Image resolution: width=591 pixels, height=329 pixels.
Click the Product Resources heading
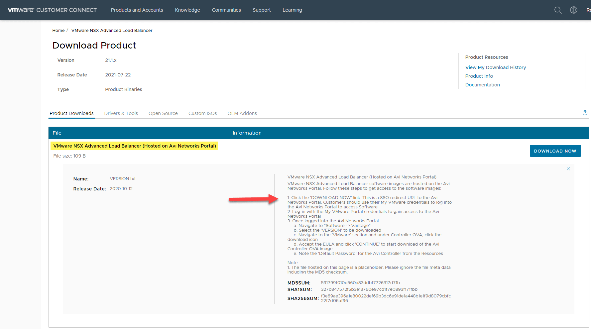(x=487, y=57)
